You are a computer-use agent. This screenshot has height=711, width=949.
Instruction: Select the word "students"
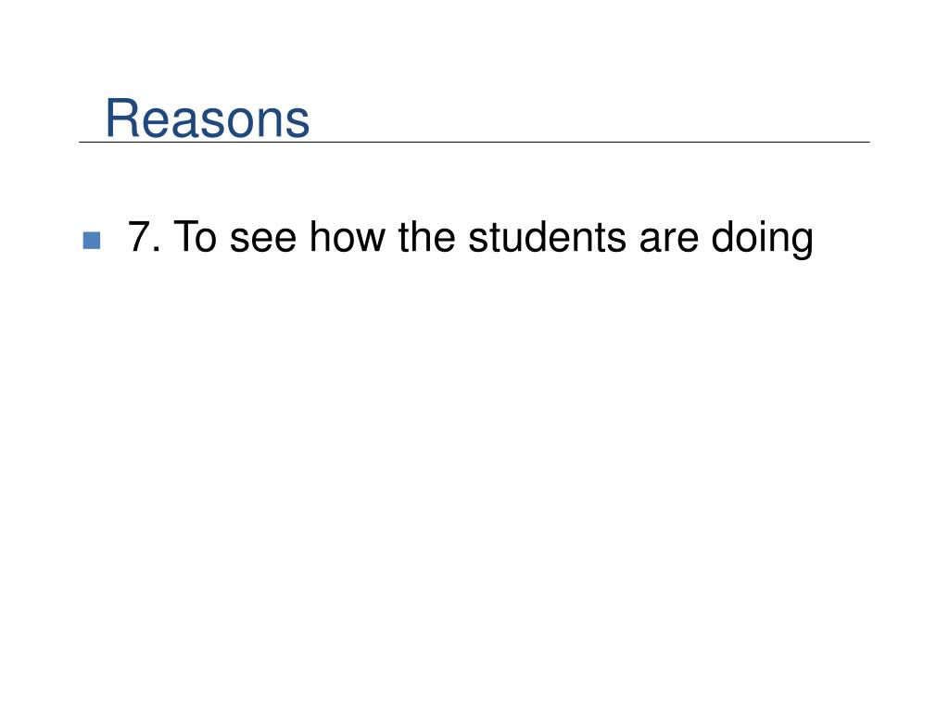547,236
